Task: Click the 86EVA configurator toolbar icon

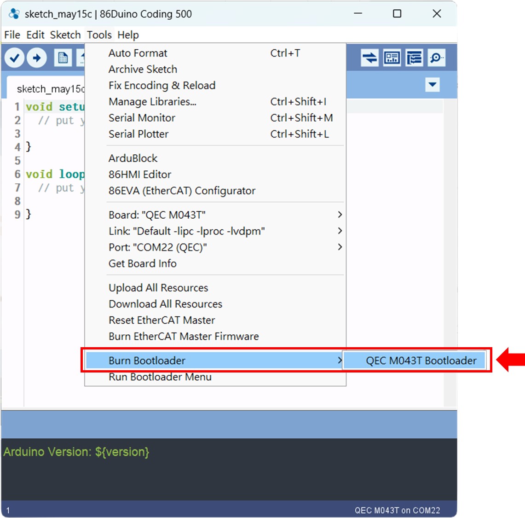Action: [414, 58]
